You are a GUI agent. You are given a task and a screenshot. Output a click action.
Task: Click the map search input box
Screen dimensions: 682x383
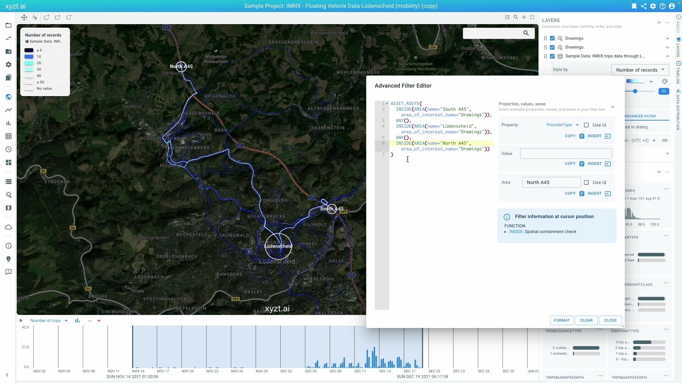(x=493, y=33)
